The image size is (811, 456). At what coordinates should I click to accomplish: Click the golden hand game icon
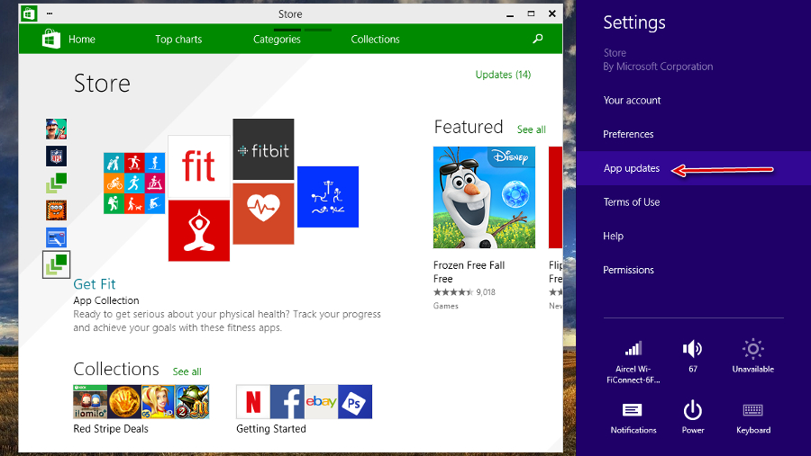(x=124, y=401)
